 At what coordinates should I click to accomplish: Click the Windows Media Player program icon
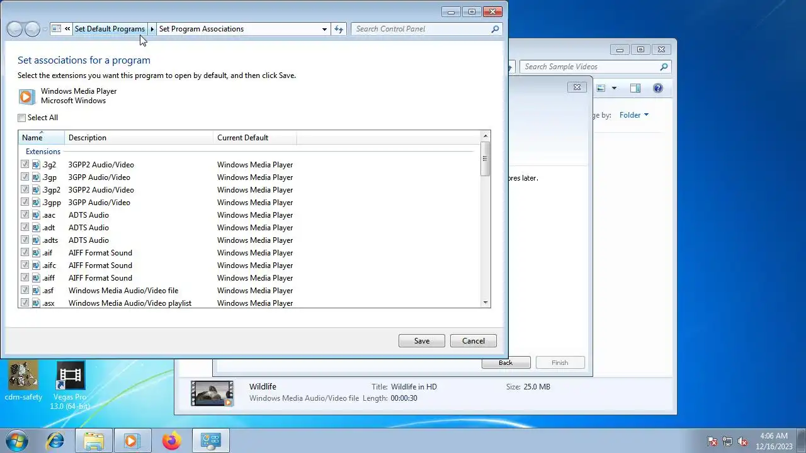pyautogui.click(x=26, y=96)
